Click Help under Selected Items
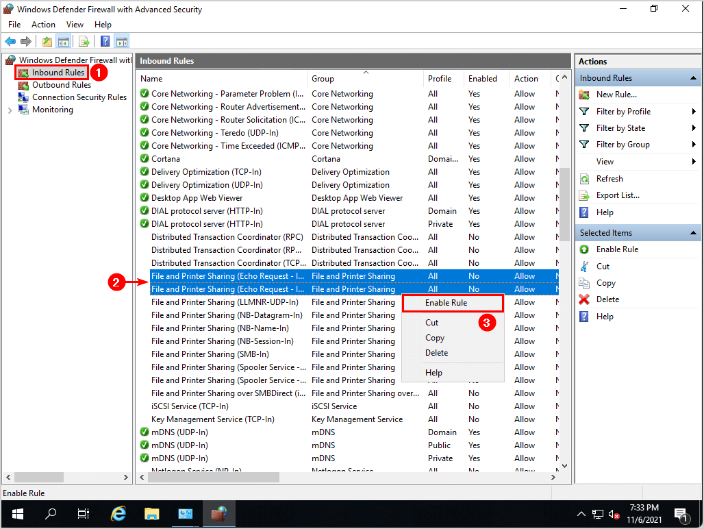Screen dimensions: 704x529 click(x=604, y=317)
